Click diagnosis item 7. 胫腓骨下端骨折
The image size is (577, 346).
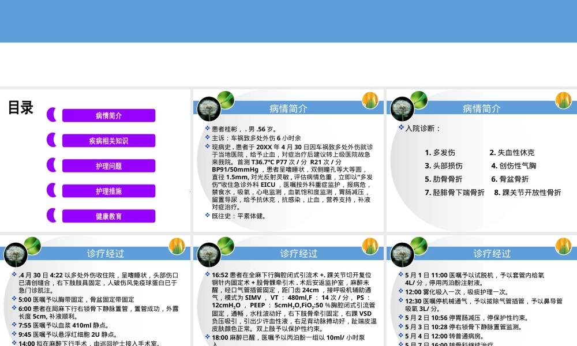[x=455, y=192]
